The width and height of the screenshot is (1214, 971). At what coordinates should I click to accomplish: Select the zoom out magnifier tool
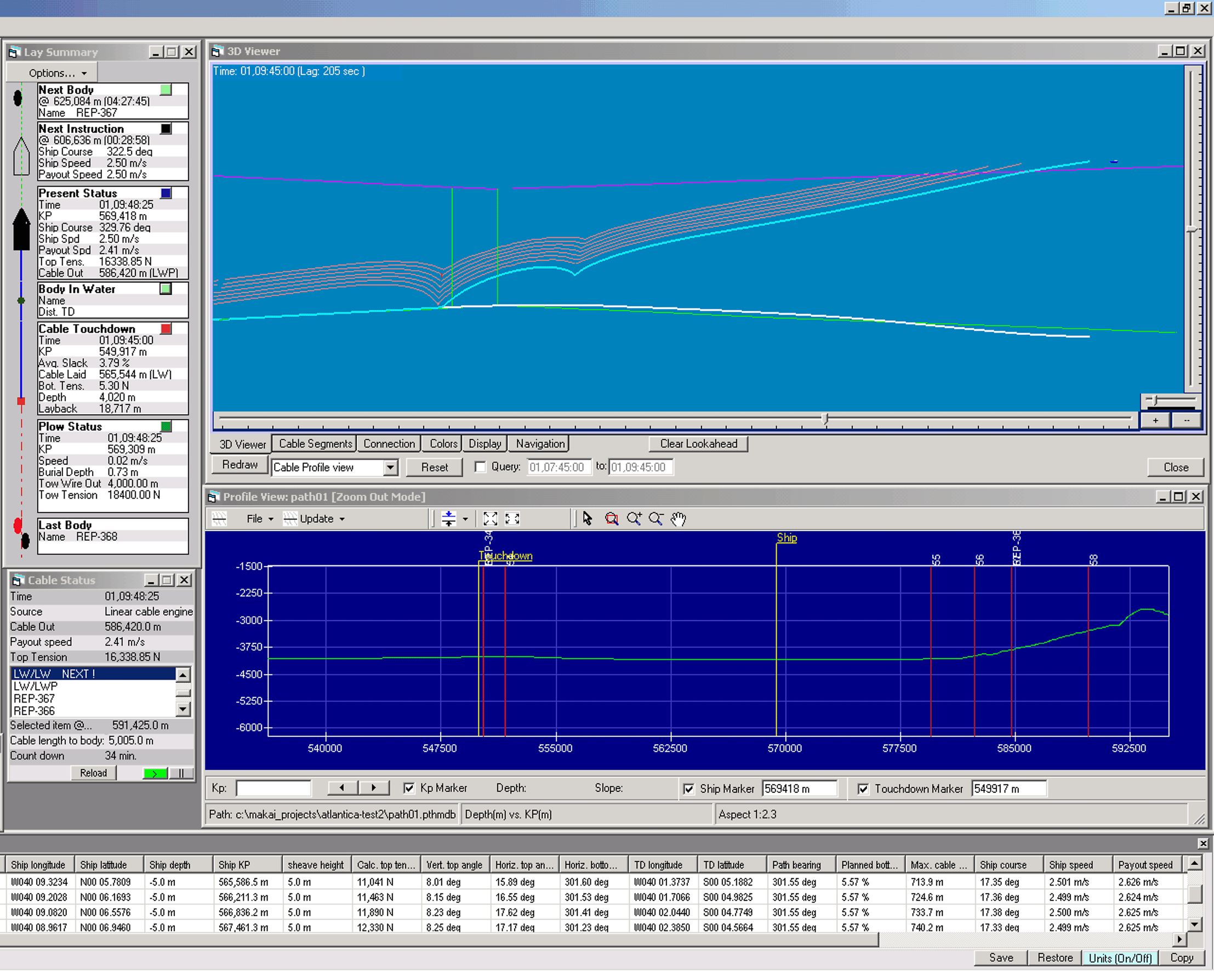click(656, 518)
